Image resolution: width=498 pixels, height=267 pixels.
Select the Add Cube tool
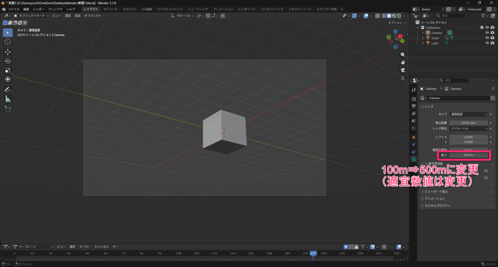pyautogui.click(x=8, y=109)
